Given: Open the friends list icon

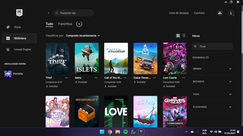Looking at the screenshot, I should pyautogui.click(x=220, y=13).
